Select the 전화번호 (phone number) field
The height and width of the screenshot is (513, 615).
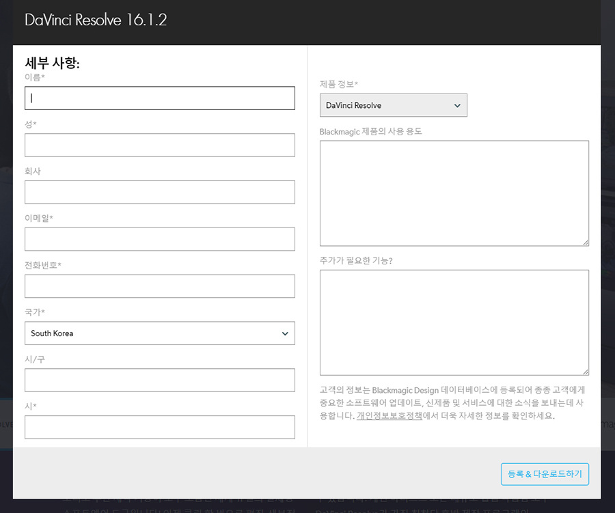coord(160,286)
